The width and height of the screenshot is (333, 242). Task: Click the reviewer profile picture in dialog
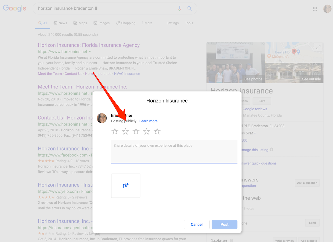(x=102, y=118)
